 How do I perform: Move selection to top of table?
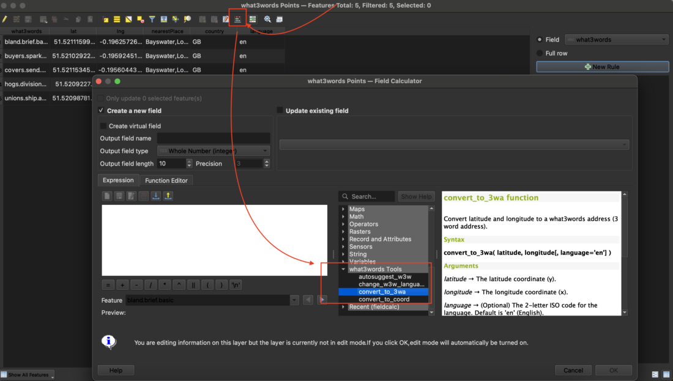164,20
